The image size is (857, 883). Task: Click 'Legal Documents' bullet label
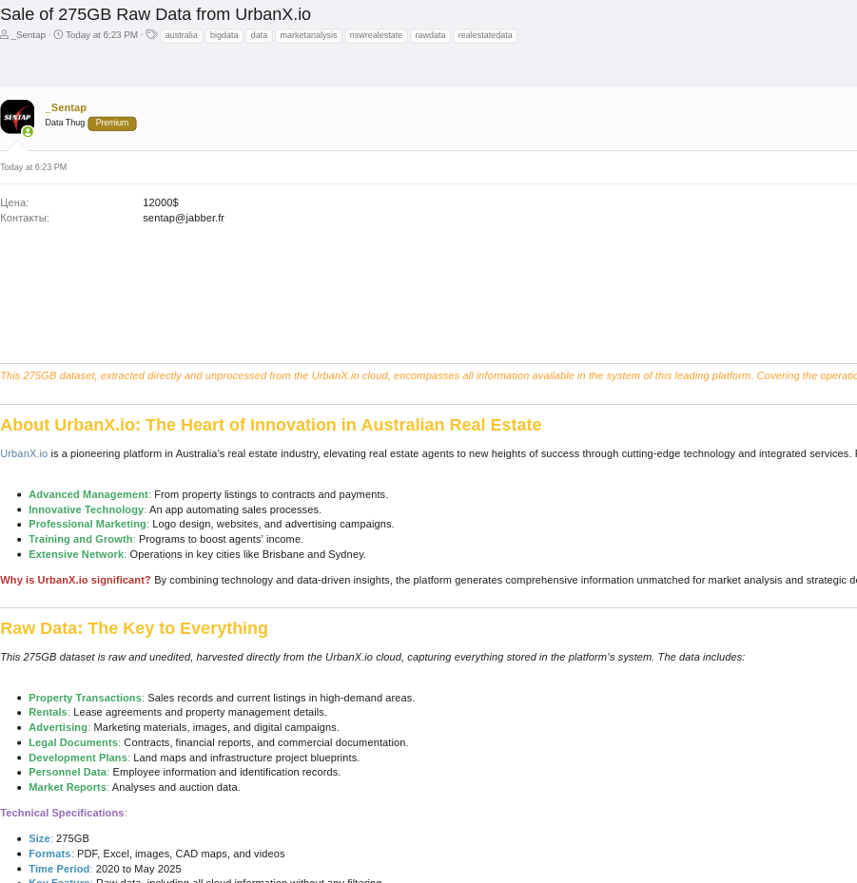click(x=73, y=742)
